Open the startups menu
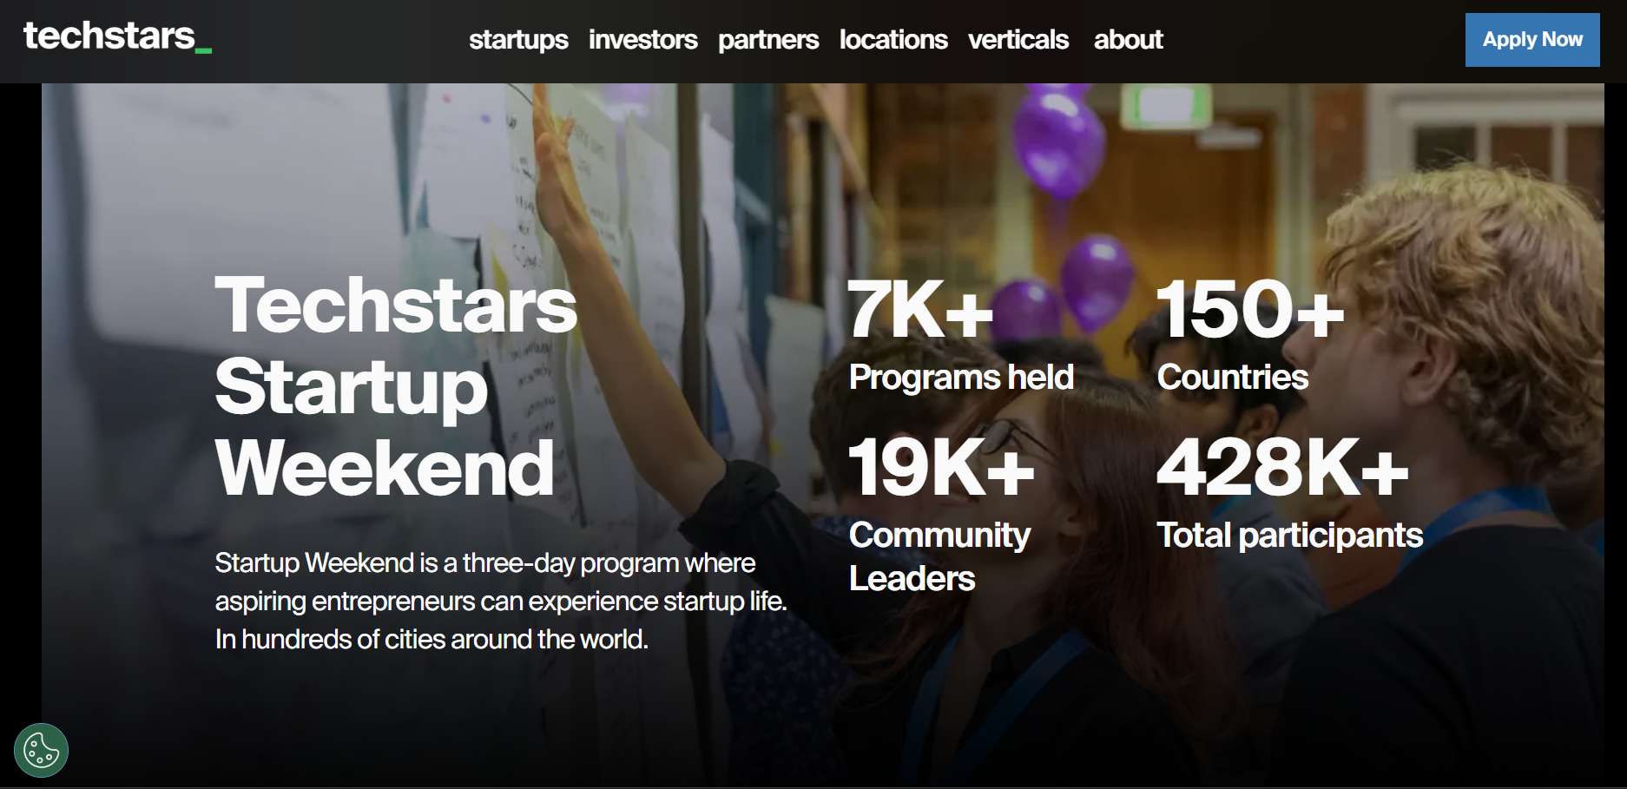The width and height of the screenshot is (1627, 789). point(518,40)
